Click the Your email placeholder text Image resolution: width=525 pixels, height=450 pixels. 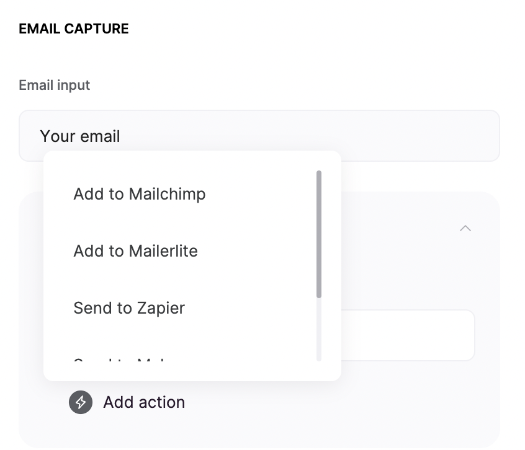click(x=80, y=136)
